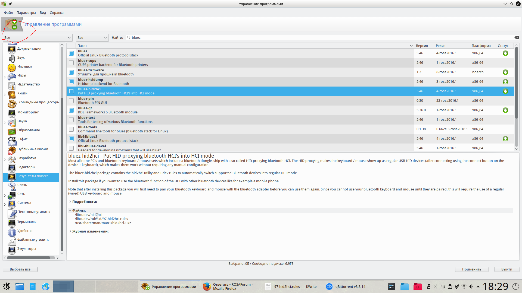Click the category list horizontal scrollbar
This screenshot has height=293, width=522.
[x=29, y=258]
